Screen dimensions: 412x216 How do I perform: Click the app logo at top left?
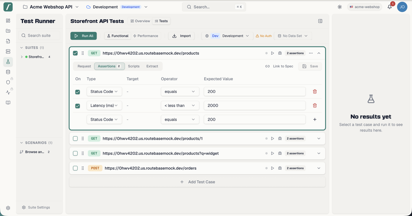8,7
